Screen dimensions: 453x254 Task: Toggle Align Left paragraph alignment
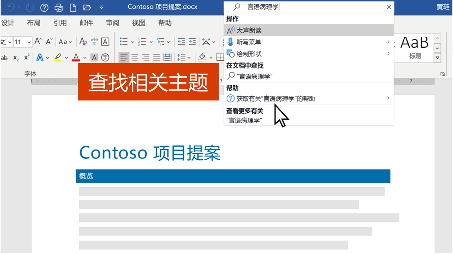124,57
